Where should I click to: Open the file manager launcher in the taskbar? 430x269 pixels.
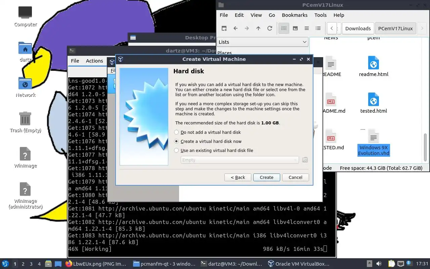48,264
